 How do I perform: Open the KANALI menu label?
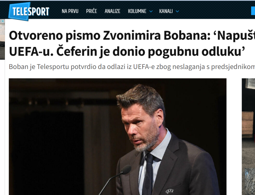pyautogui.click(x=166, y=11)
